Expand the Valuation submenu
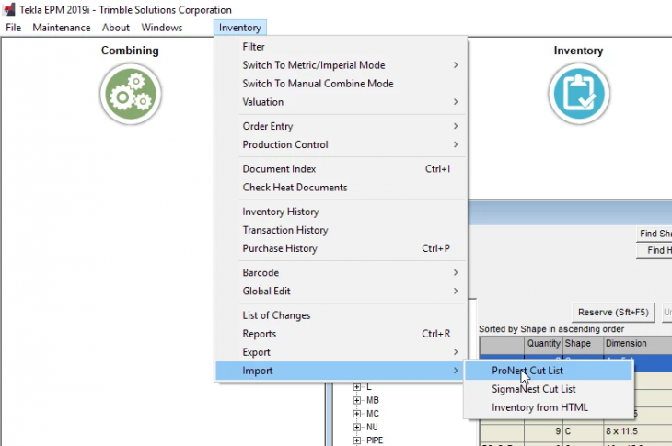This screenshot has height=446, width=672. coord(341,102)
